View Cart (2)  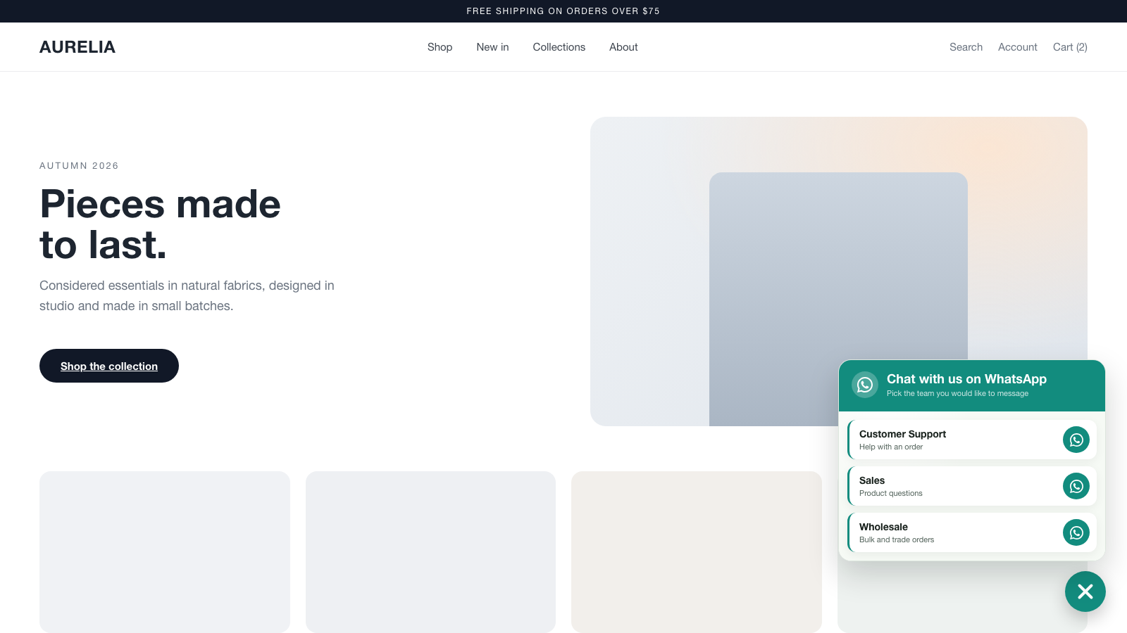(x=1070, y=47)
